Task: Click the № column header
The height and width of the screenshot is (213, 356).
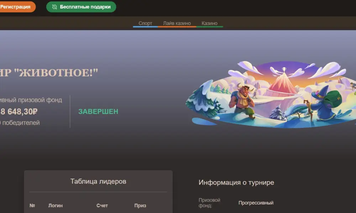Action: click(32, 206)
